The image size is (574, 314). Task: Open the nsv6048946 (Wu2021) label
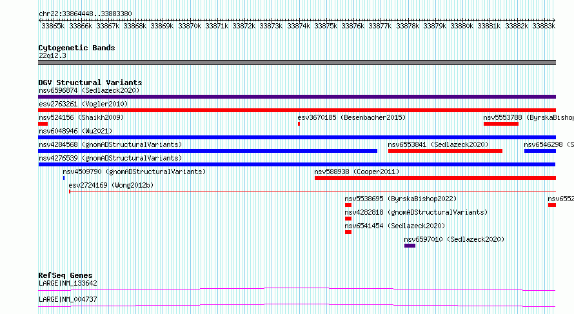coord(75,131)
